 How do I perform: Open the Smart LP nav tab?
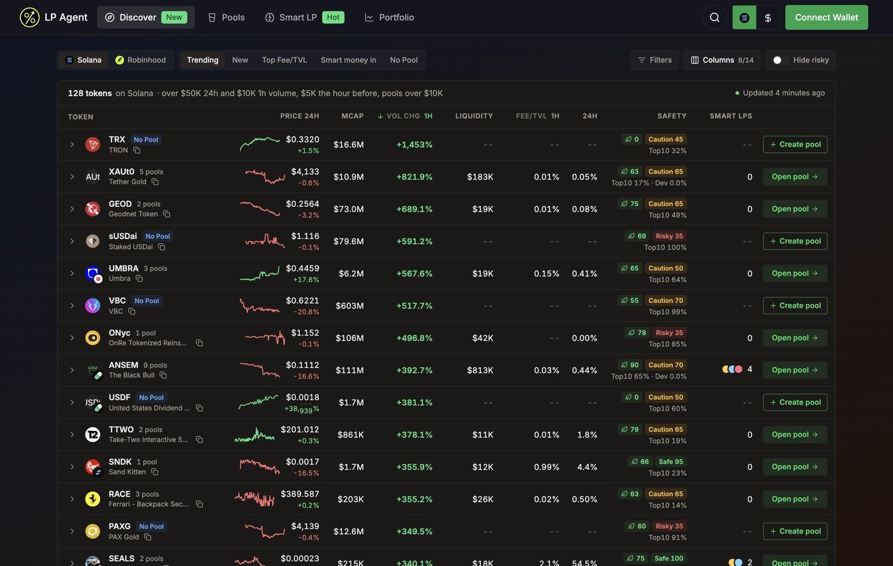tap(304, 17)
